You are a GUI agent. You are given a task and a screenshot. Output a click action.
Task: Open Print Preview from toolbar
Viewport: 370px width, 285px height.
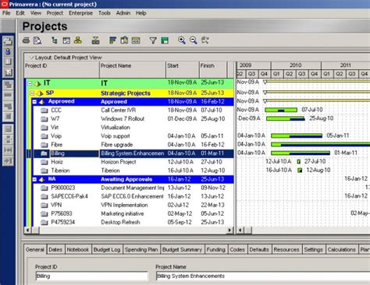(x=37, y=40)
